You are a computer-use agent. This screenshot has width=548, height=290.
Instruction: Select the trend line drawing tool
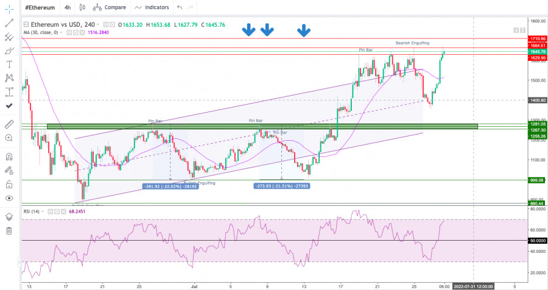[x=9, y=23]
